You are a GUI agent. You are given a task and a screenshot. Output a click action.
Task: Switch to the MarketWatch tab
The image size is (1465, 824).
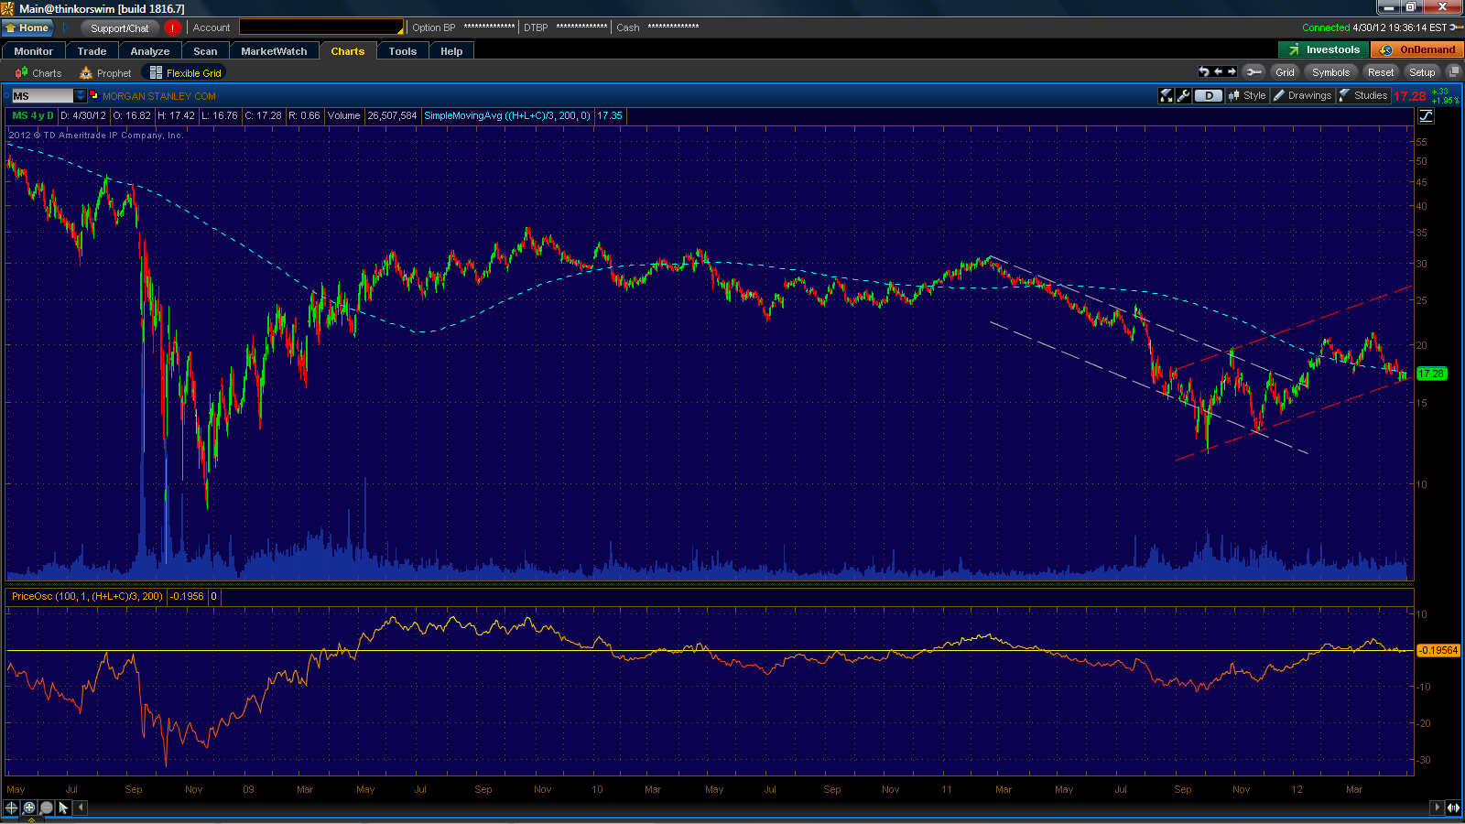[x=274, y=51]
